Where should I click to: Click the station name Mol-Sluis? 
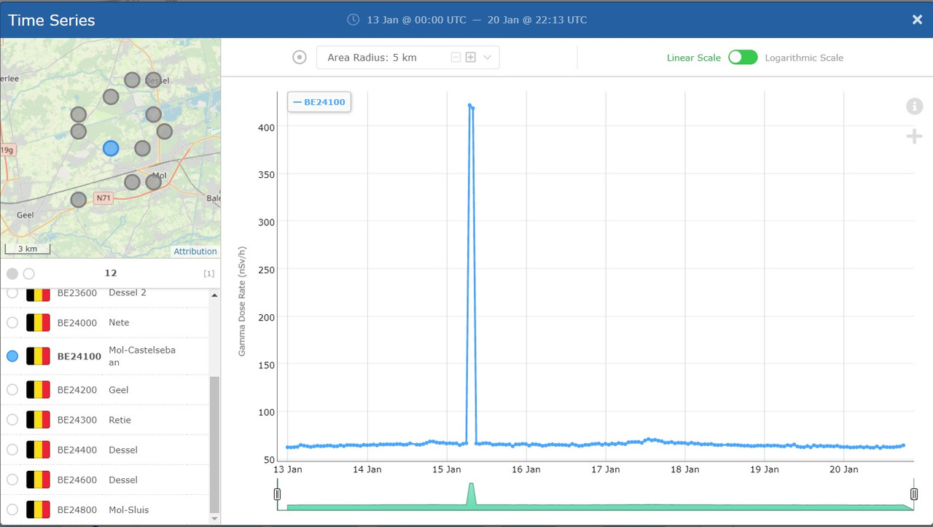coord(129,510)
